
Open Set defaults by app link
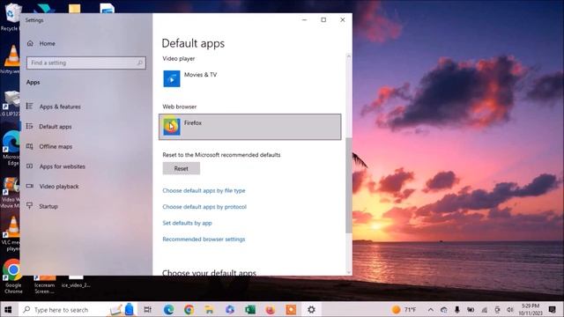[187, 223]
